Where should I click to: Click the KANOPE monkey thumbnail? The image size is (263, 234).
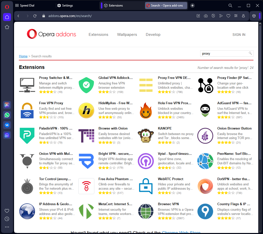(146, 136)
